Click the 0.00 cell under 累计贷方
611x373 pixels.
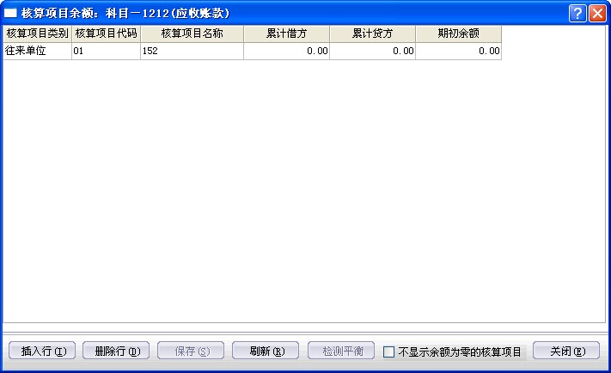(372, 51)
